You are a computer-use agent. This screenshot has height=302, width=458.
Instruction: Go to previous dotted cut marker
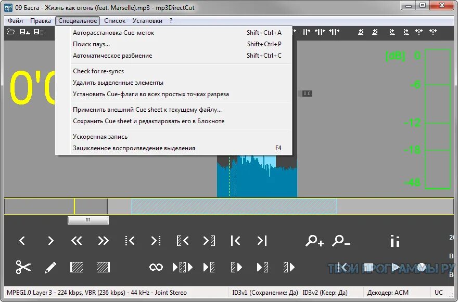(130, 241)
